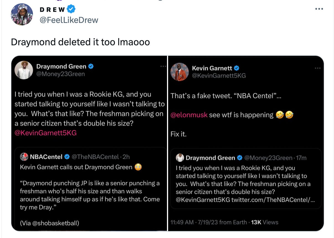Screen dimensions: 334x238
Task: Open three-dot menu in Draymond's screenshot
Action: (163, 66)
